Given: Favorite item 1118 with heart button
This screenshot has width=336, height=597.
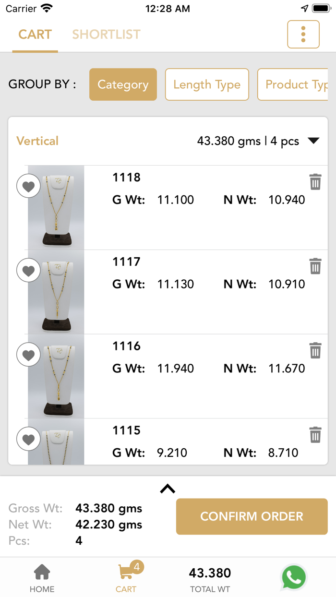Looking at the screenshot, I should pos(28,186).
